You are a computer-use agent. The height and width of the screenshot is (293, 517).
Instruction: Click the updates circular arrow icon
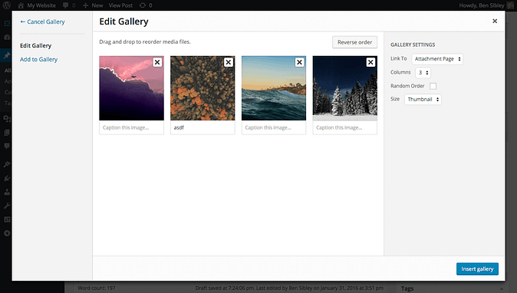point(143,5)
